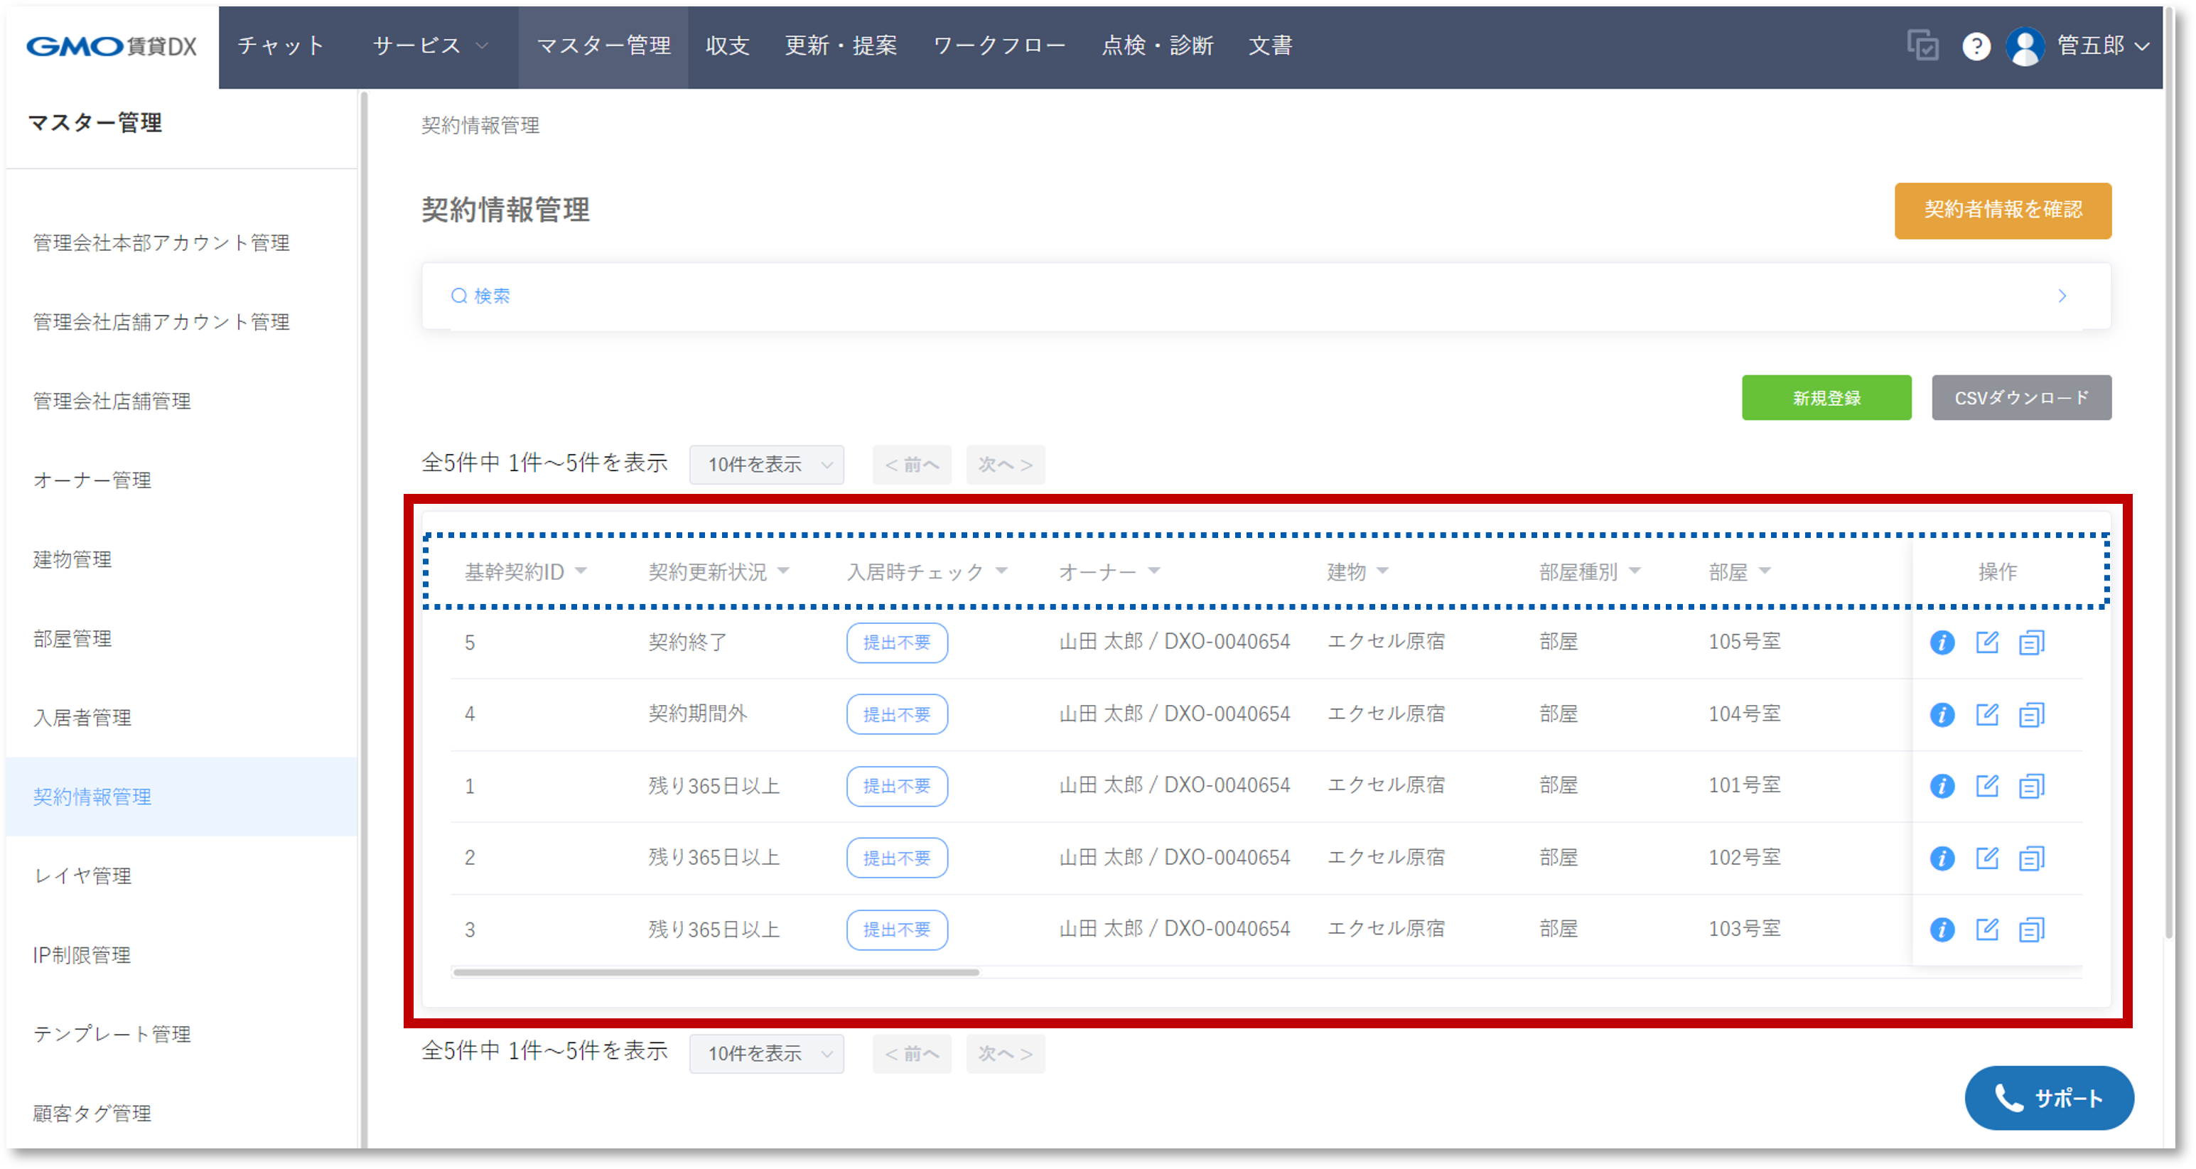
Task: Edit the 104号室 contract using pencil icon
Action: [1987, 714]
